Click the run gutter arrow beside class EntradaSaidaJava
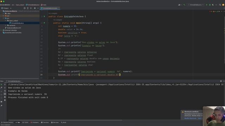 [44, 16]
